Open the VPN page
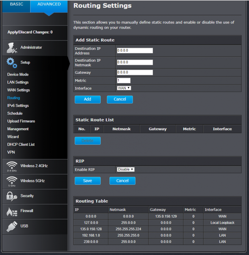This screenshot has height=255, width=249. point(11,152)
